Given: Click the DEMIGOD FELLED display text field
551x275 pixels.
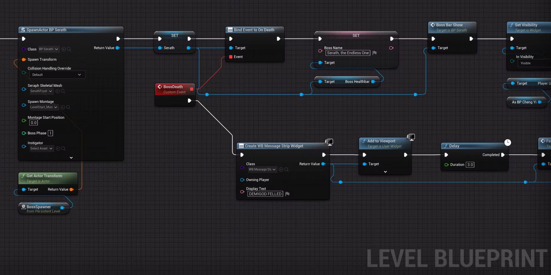Looking at the screenshot, I should (x=265, y=194).
